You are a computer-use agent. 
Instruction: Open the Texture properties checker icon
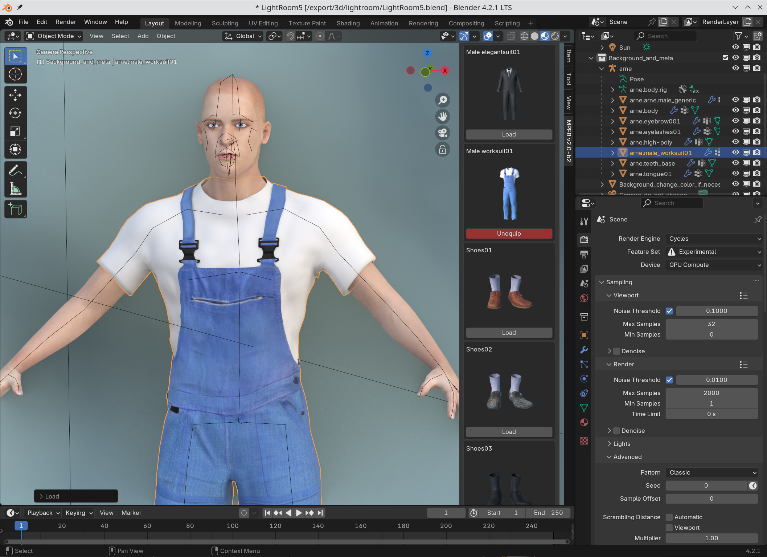pos(584,441)
